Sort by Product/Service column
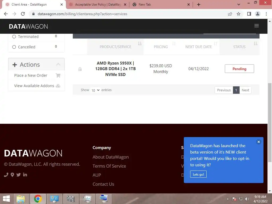Screen dimensions: 272x204 (115, 47)
